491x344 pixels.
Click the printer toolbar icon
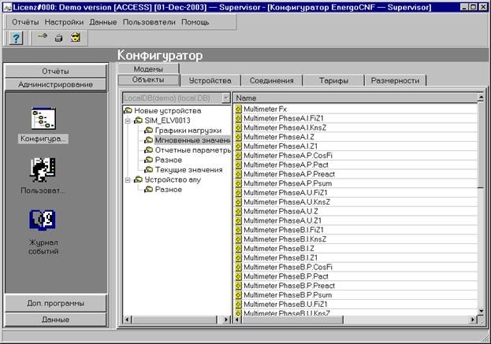58,38
